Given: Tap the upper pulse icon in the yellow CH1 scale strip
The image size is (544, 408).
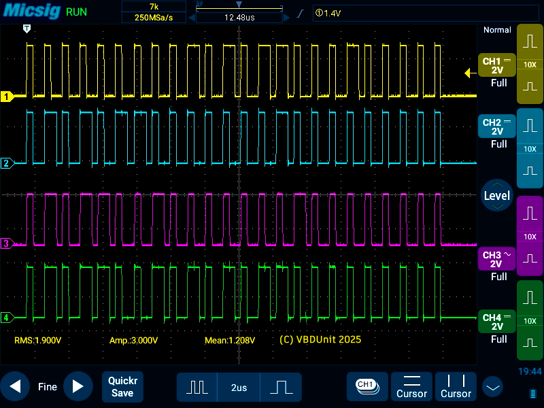Looking at the screenshot, I should point(530,41).
